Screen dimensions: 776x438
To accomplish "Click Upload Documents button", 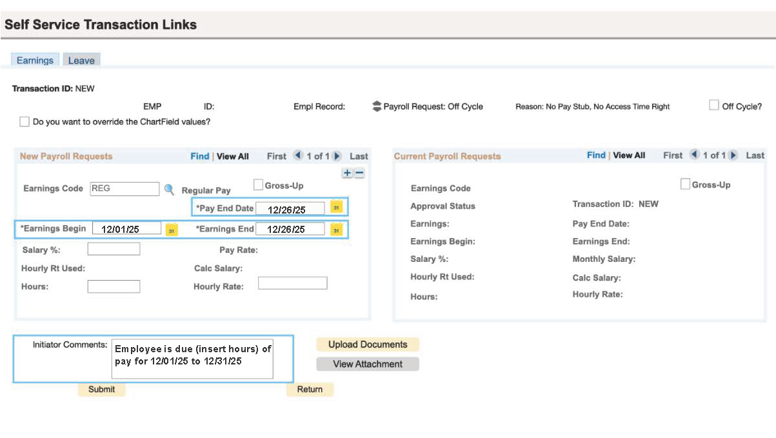I will 368,344.
